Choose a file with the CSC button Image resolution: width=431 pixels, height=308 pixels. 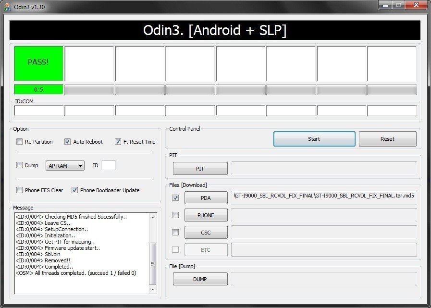pos(206,233)
